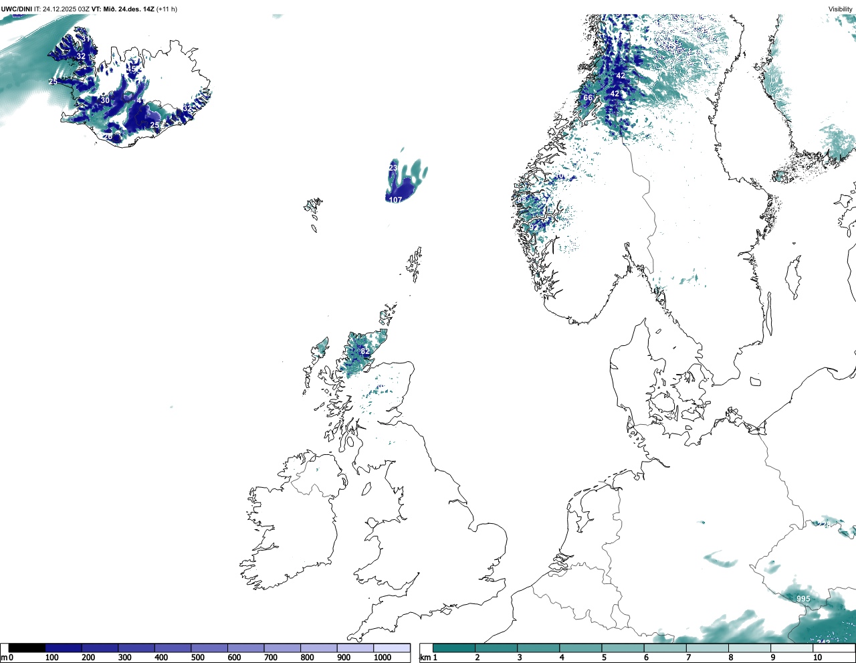856x663 pixels.
Task: Click the 900–1000 m legend swatch
Action: point(355,648)
